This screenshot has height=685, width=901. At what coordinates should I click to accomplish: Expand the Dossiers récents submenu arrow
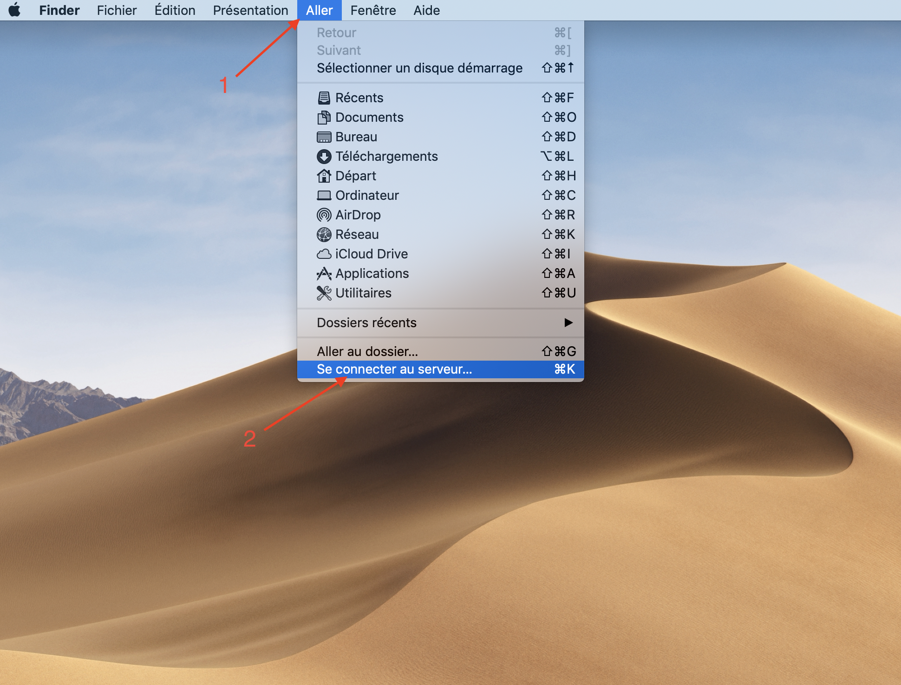tap(568, 323)
